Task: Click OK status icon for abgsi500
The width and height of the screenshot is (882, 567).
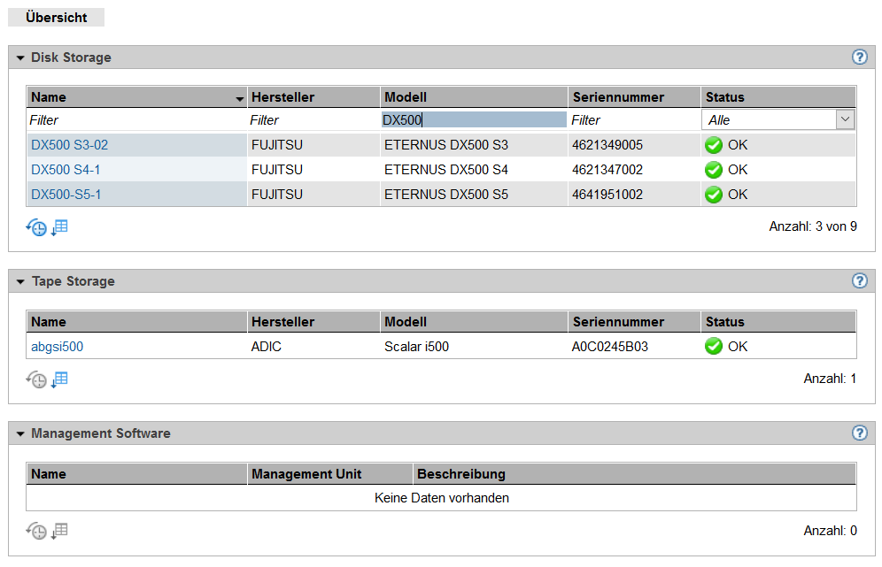Action: pyautogui.click(x=713, y=346)
